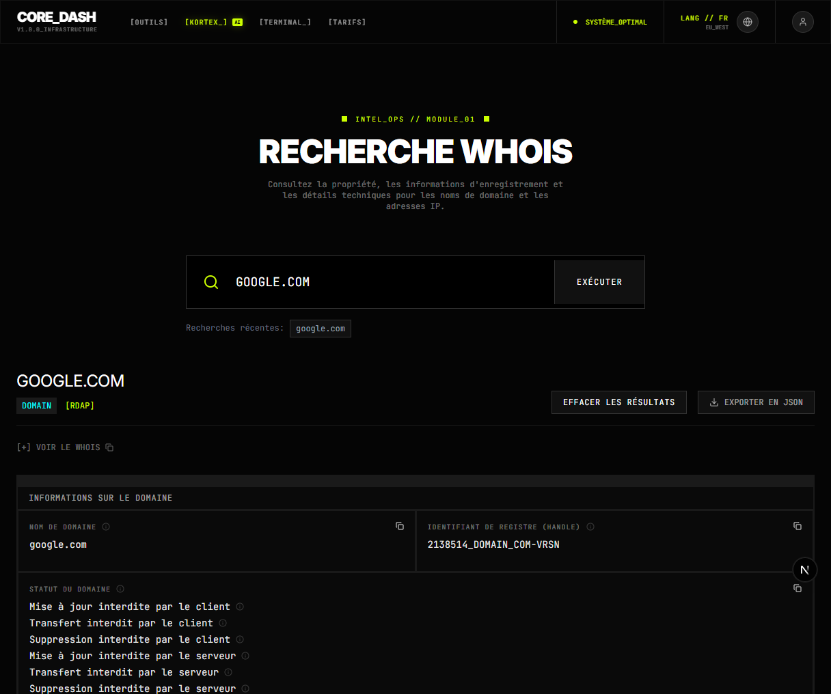Copy the domain status list

(x=798, y=588)
